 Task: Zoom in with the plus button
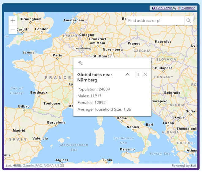(13, 21)
